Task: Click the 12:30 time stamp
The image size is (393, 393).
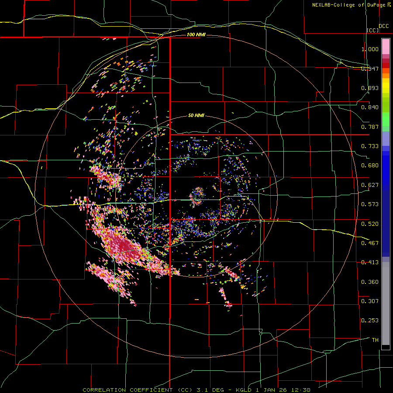Action: [302, 390]
